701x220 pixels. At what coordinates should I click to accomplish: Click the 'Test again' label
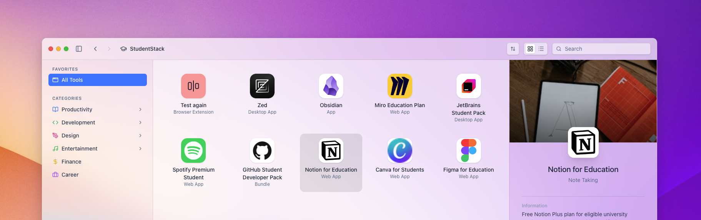(193, 105)
